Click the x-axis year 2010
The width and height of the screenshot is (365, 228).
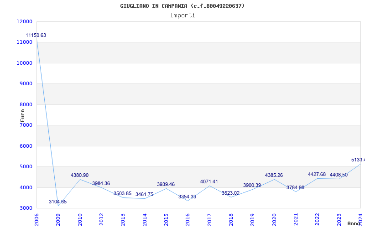80,219
